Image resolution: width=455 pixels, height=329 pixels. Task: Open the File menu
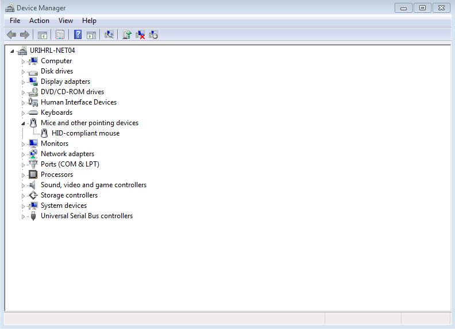pos(15,21)
